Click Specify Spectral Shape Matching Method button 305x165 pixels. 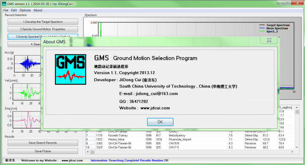43,37
